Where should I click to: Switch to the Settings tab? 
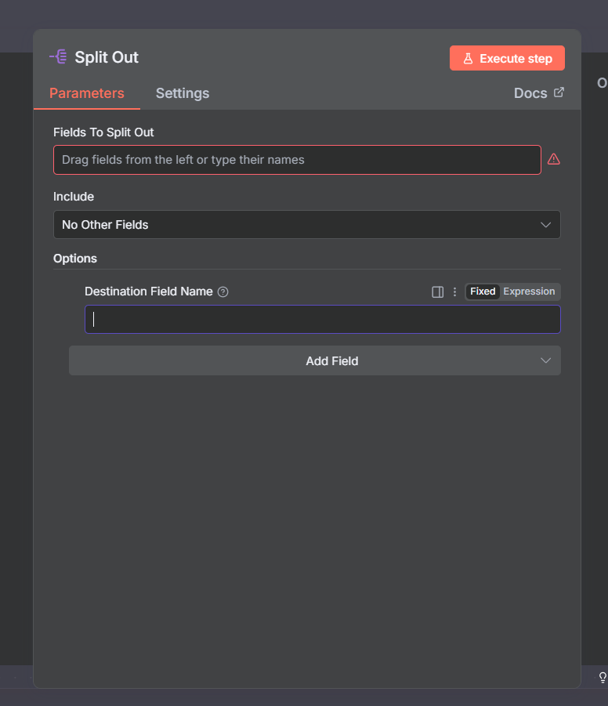pos(182,93)
